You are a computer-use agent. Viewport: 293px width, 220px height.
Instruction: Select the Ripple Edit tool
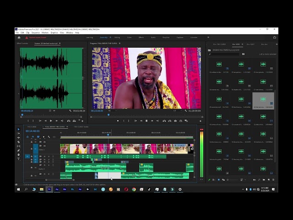click(x=18, y=137)
